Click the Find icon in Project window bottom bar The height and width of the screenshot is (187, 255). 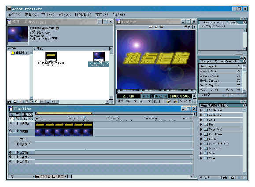click(9, 101)
